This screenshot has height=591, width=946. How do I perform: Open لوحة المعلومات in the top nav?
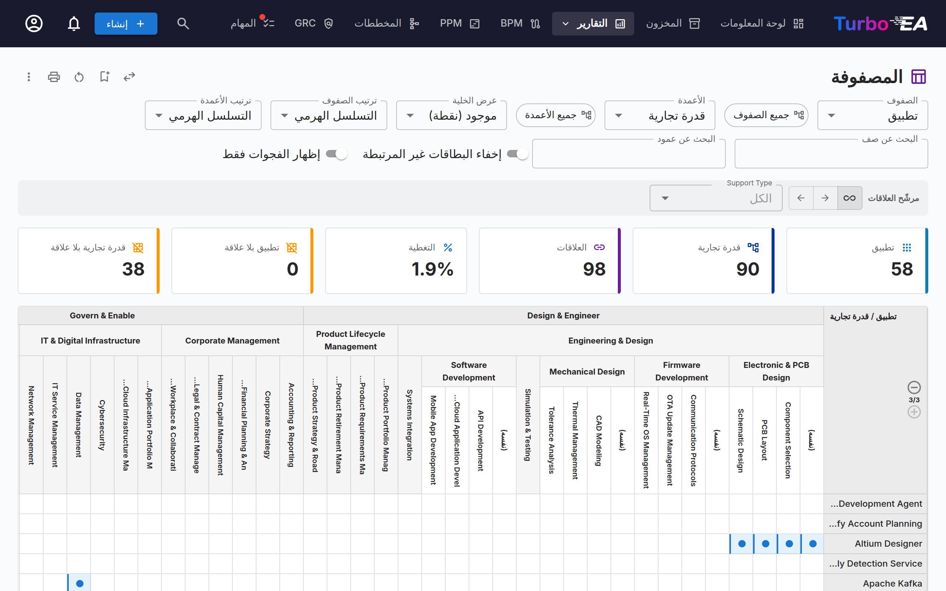762,23
